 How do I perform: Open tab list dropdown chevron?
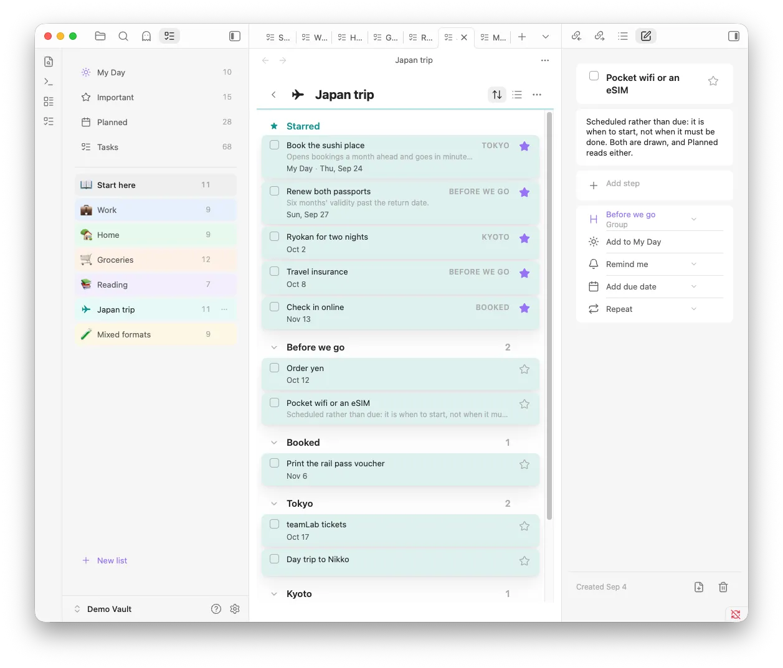click(546, 37)
